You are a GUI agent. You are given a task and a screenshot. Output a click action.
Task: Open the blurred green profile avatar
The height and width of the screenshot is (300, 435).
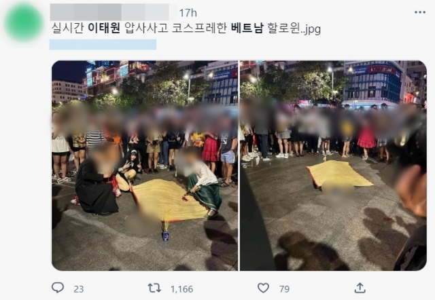pyautogui.click(x=24, y=22)
